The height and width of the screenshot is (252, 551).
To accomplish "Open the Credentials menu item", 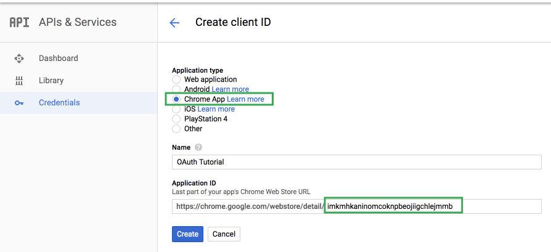I will 59,103.
